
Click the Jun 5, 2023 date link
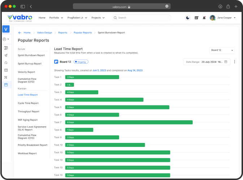pos(99,71)
